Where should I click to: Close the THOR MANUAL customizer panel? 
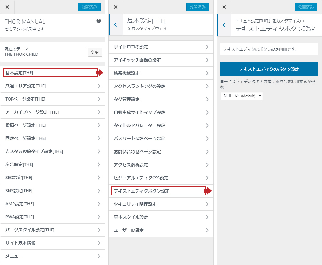click(7, 7)
